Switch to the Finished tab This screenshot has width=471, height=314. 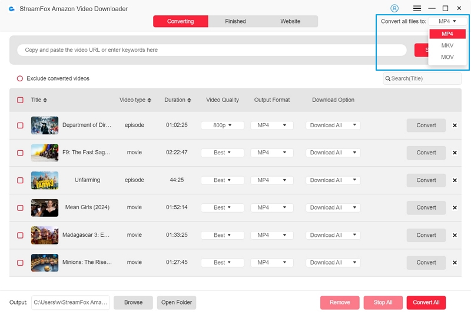235,21
